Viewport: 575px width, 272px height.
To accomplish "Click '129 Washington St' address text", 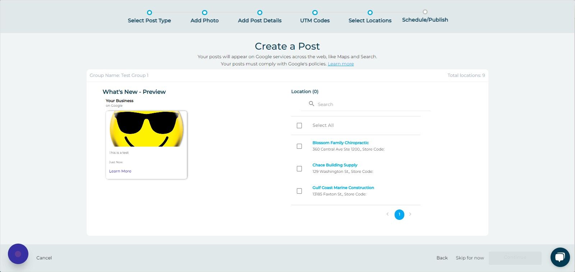I will 331,171.
